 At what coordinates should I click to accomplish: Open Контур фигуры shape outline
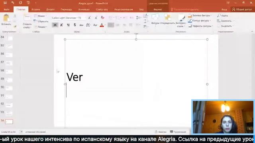pyautogui.click(x=200, y=21)
